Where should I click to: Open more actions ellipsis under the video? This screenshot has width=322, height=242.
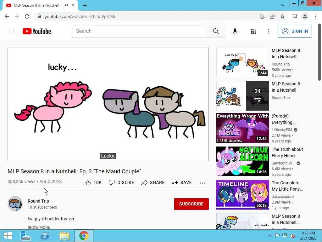[203, 183]
